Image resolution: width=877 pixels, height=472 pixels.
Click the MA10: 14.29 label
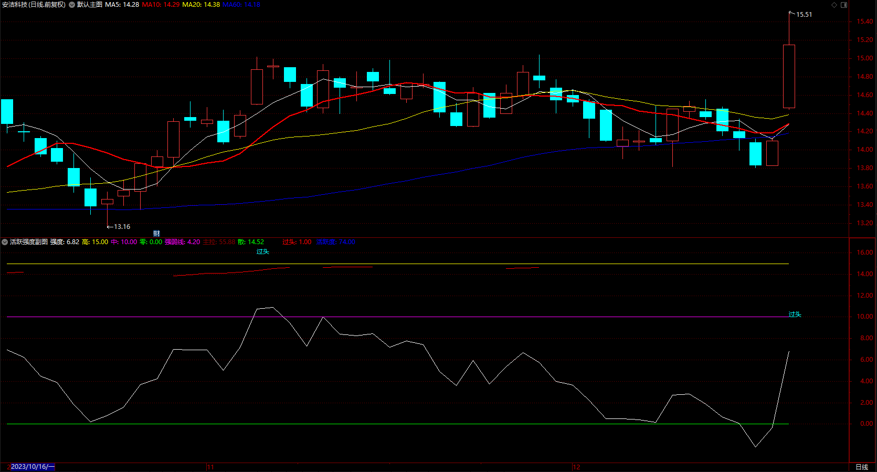[161, 5]
